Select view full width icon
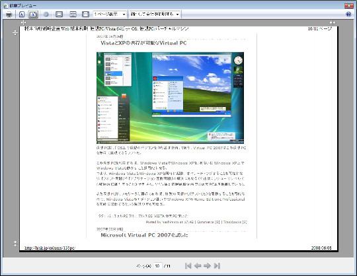357x276 pixels. tap(73, 15)
